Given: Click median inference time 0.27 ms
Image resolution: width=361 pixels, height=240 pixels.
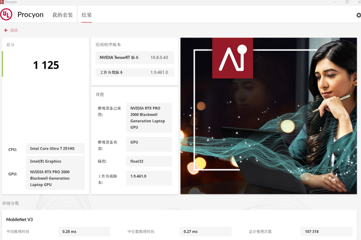Looking at the screenshot, I should (205, 231).
